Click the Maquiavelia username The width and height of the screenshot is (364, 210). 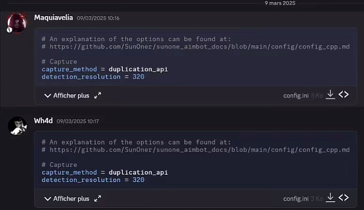tap(53, 18)
